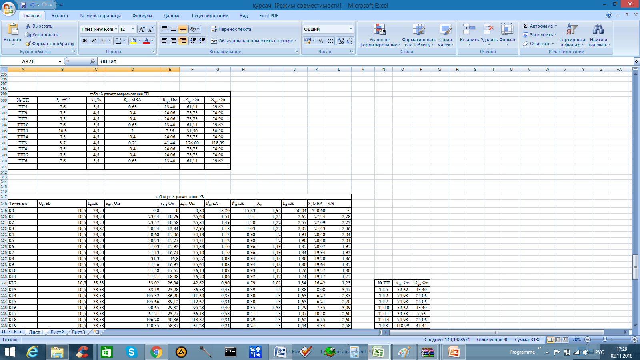Image resolution: width=640 pixels, height=360 pixels.
Task: Switch to Normal view in status bar
Action: [x=551, y=340]
